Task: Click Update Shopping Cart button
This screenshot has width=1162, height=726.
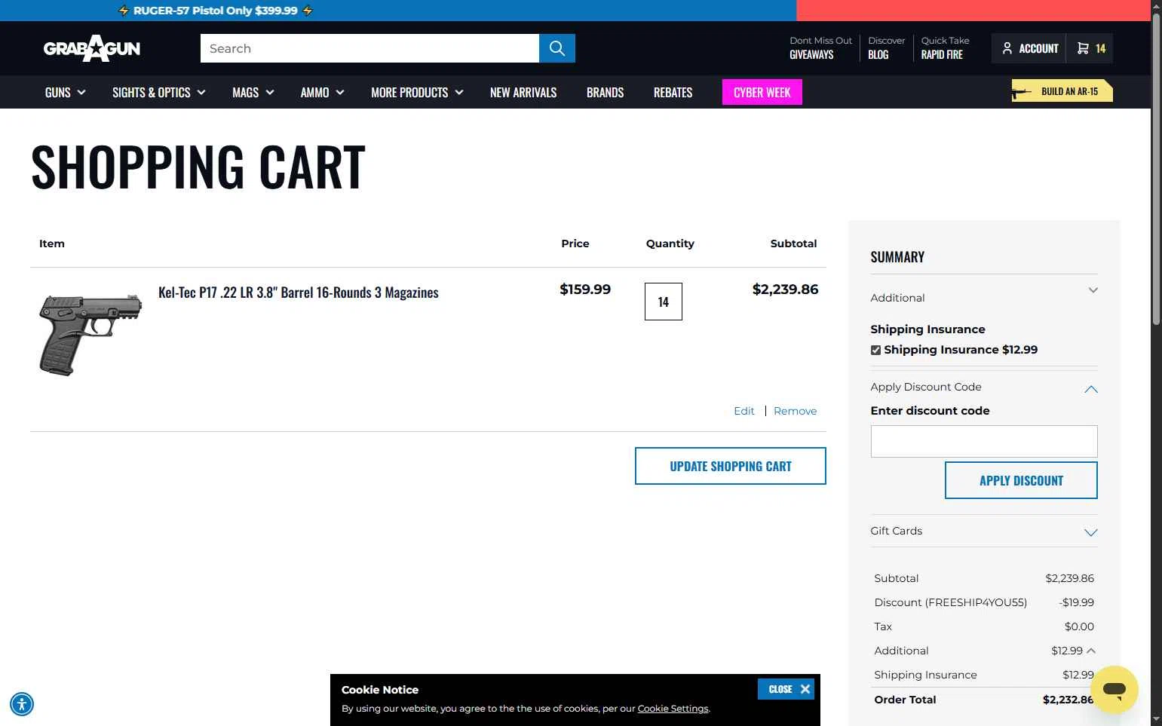Action: (731, 466)
